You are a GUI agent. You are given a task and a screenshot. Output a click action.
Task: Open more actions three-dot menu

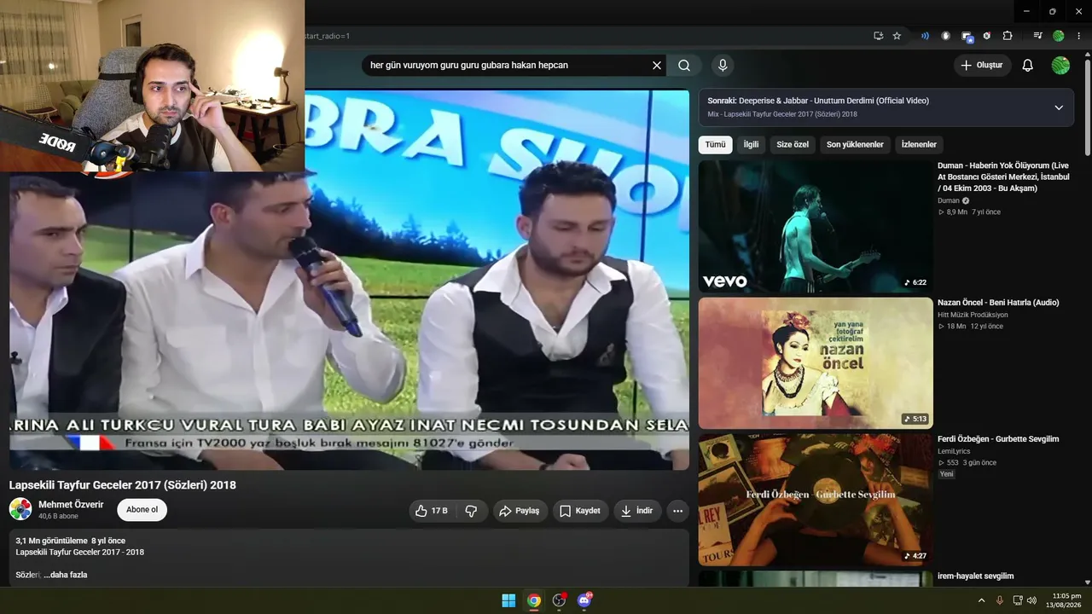677,511
